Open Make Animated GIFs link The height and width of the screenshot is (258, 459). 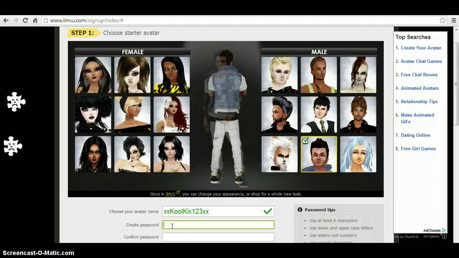pyautogui.click(x=417, y=118)
